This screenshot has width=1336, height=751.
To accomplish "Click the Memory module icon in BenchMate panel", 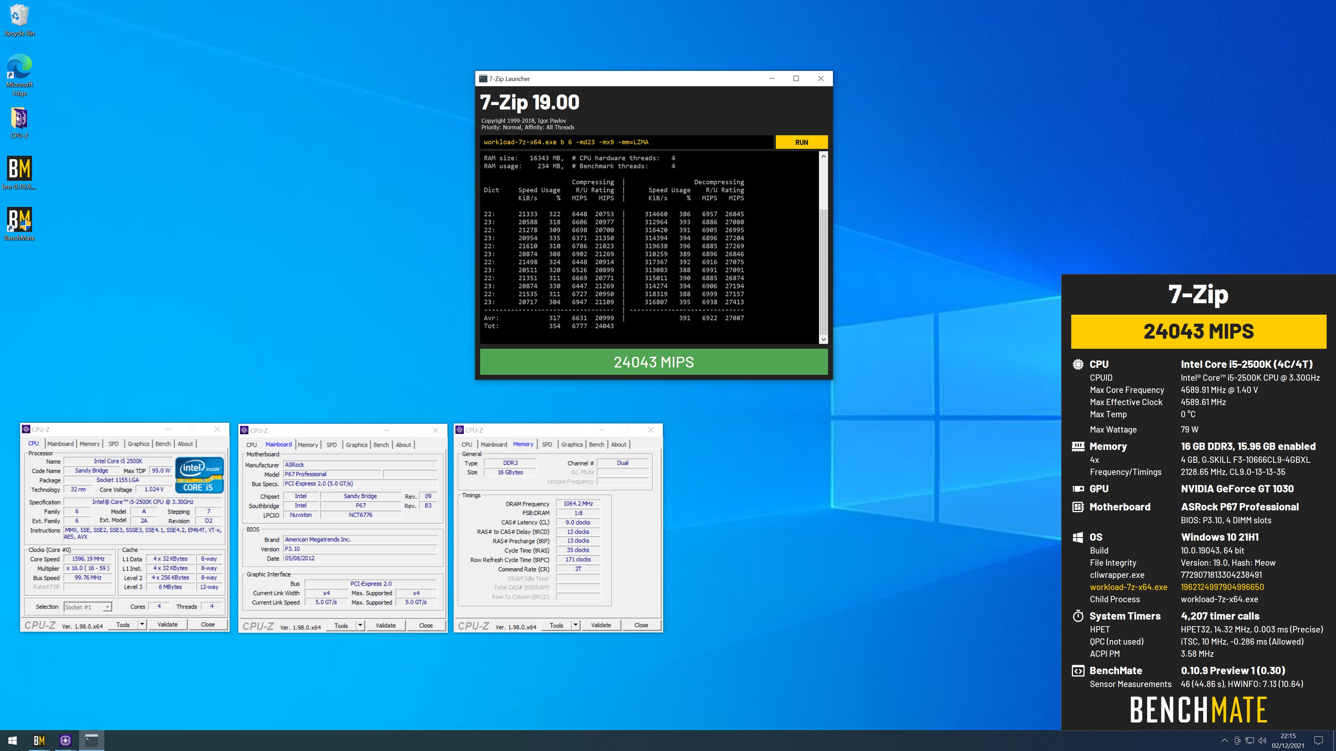I will point(1078,446).
